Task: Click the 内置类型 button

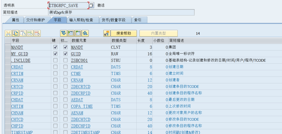Action: click(x=158, y=33)
